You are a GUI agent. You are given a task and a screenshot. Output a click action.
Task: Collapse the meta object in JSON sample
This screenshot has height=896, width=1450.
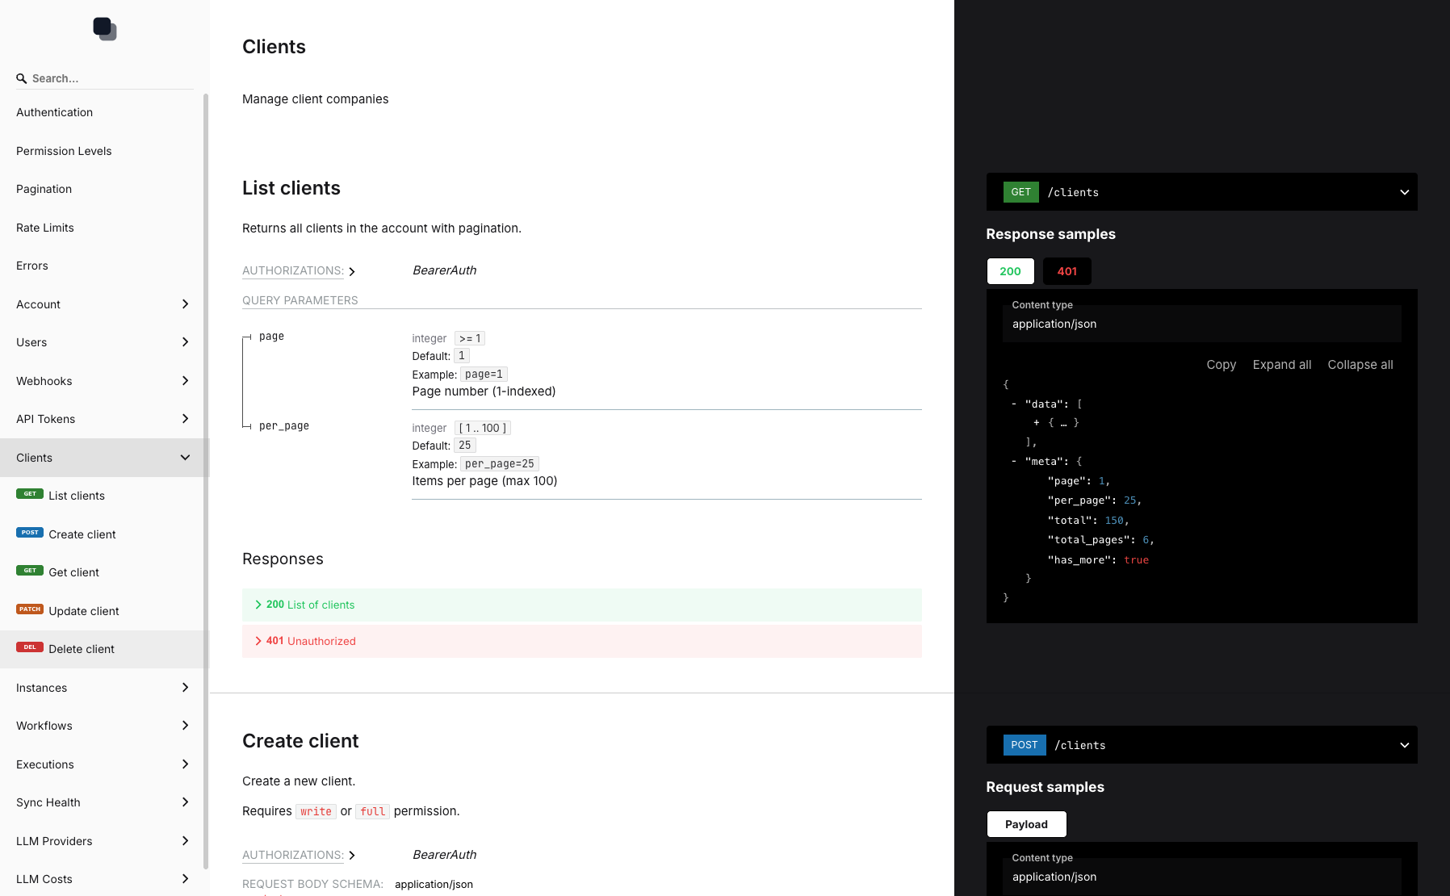(1014, 462)
